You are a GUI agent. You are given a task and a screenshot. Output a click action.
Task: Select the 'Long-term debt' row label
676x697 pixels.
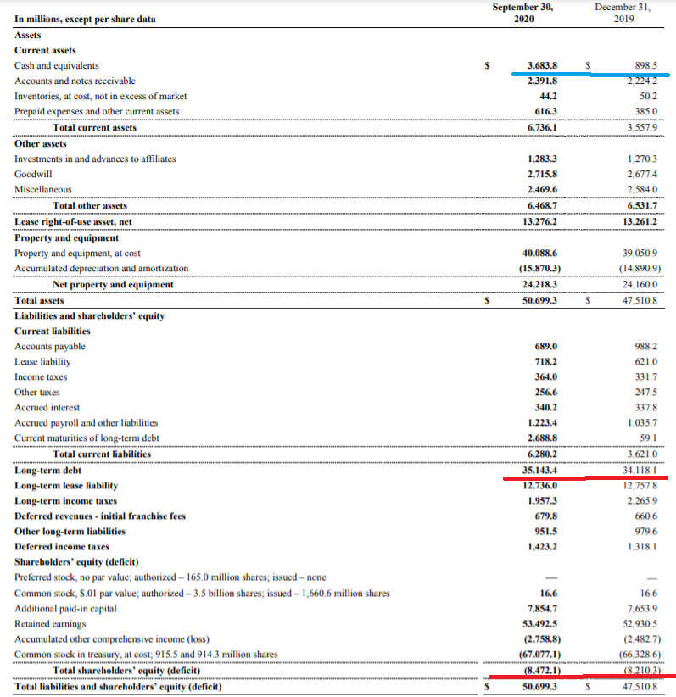(48, 471)
